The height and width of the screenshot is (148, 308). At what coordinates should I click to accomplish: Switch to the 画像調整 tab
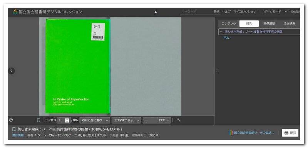click(x=269, y=24)
